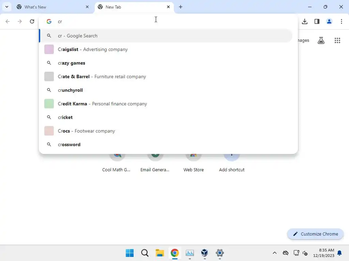Image resolution: width=349 pixels, height=261 pixels.
Task: Click Credit Karma green thumbnail icon
Action: point(49,104)
